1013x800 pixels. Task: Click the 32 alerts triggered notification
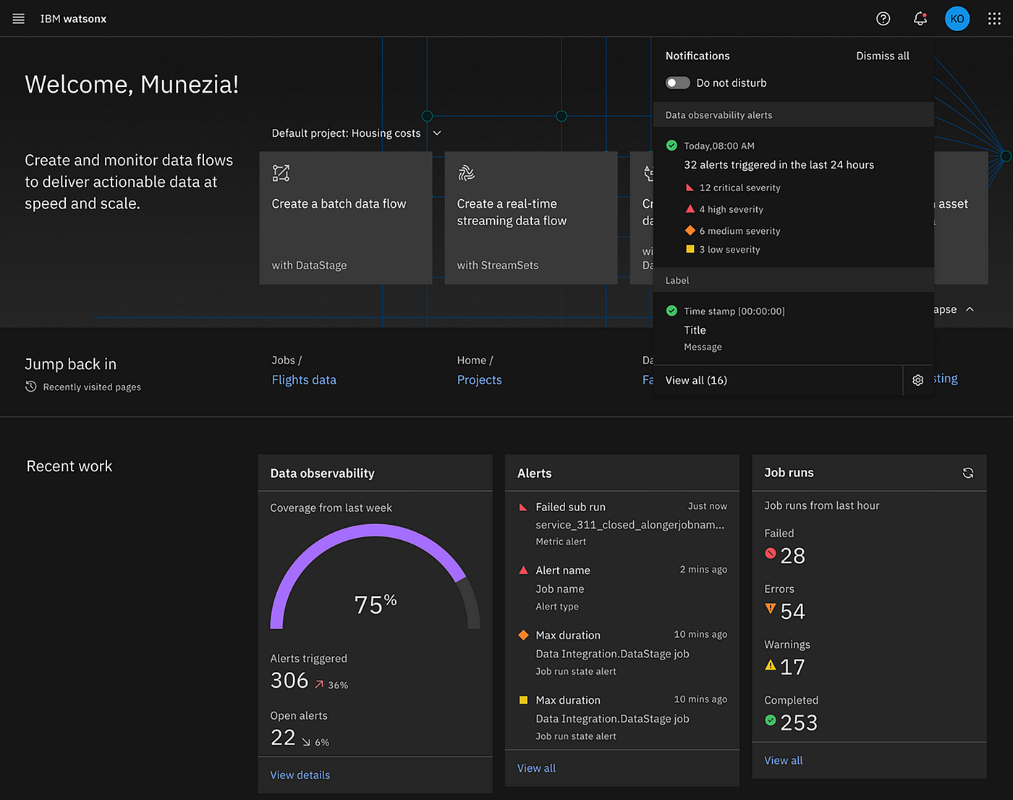[x=779, y=165]
